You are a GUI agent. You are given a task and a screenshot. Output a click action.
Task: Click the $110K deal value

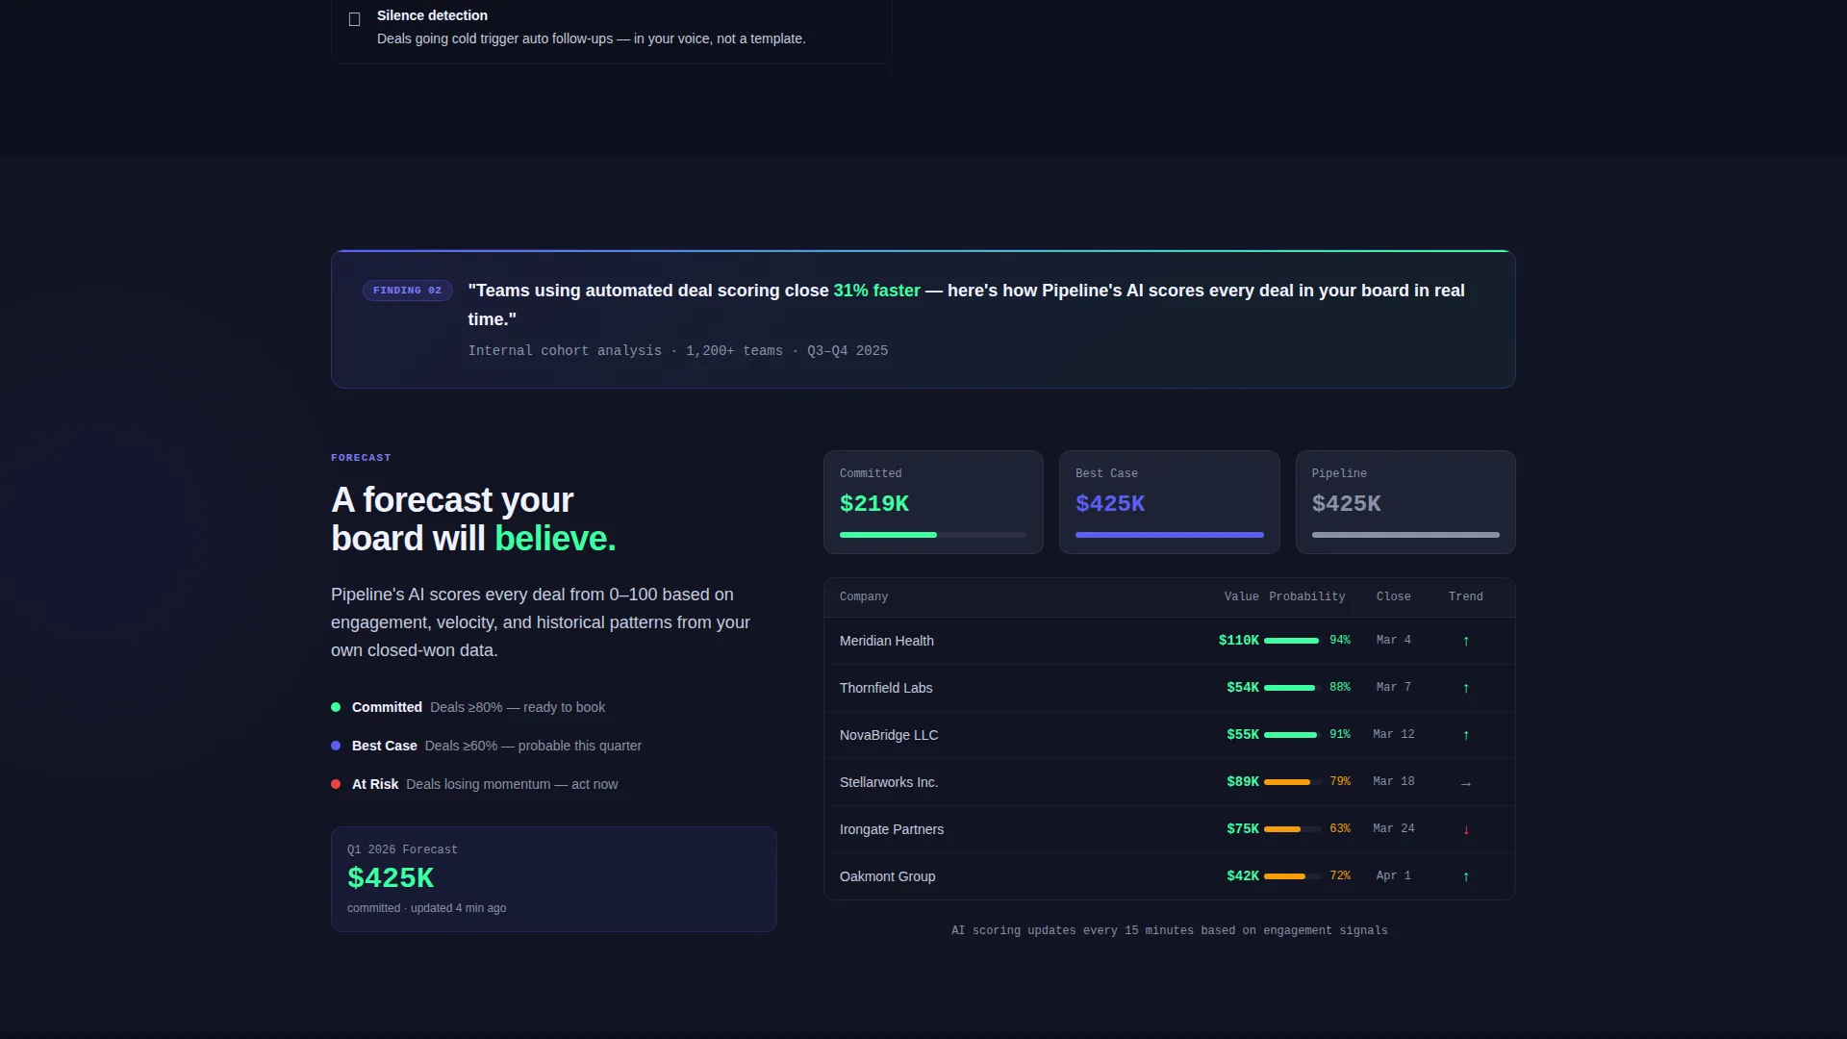pos(1238,641)
